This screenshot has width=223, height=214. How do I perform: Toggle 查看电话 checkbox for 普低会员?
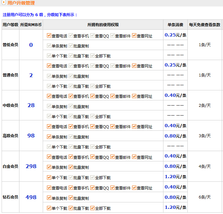(49, 36)
